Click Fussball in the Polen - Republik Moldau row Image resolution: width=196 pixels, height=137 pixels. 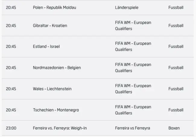pos(176,8)
